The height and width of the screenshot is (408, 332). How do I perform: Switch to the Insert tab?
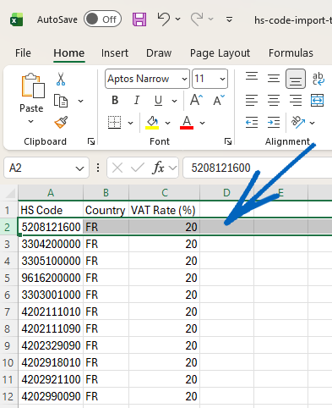point(115,53)
